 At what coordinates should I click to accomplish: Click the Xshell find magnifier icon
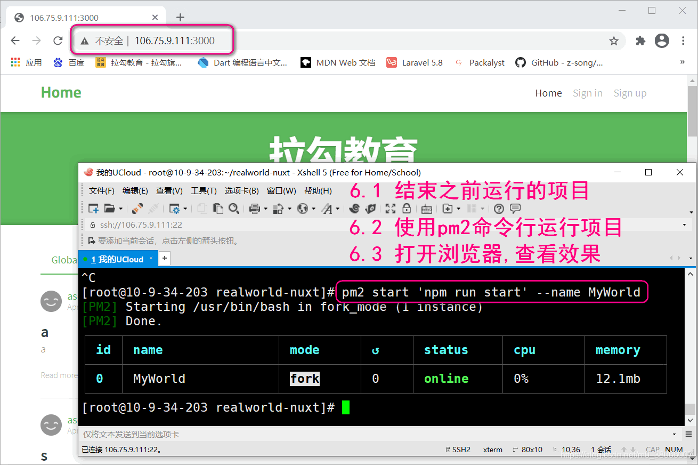[x=233, y=209]
